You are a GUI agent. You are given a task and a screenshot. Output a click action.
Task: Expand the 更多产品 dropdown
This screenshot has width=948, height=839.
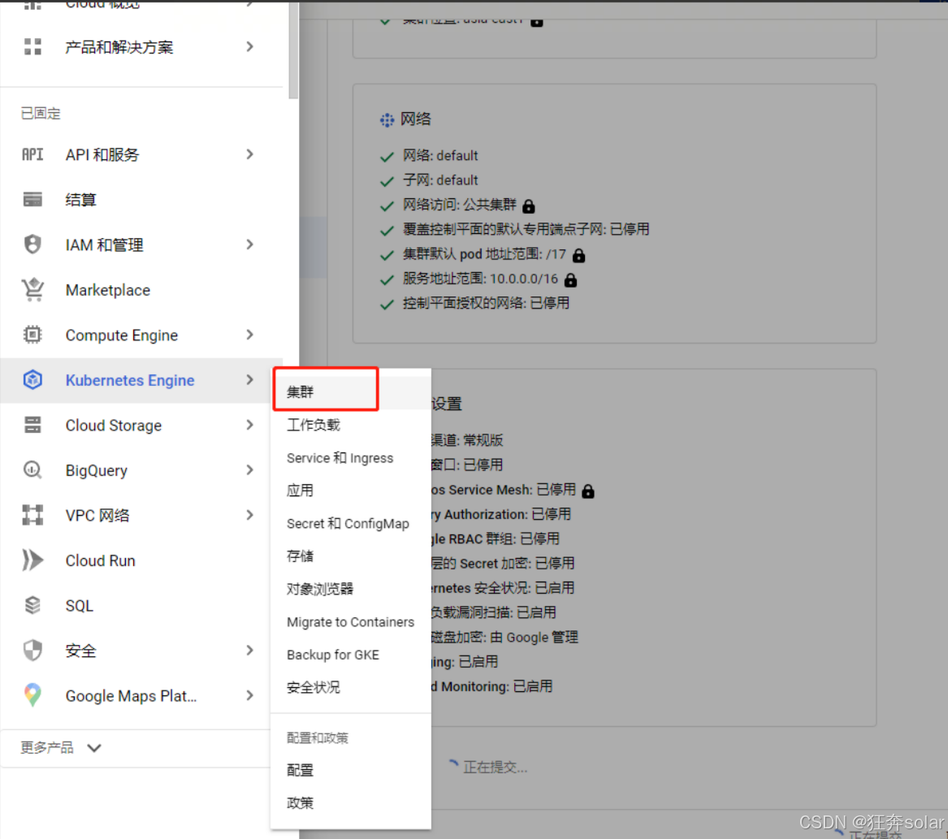[x=94, y=748]
